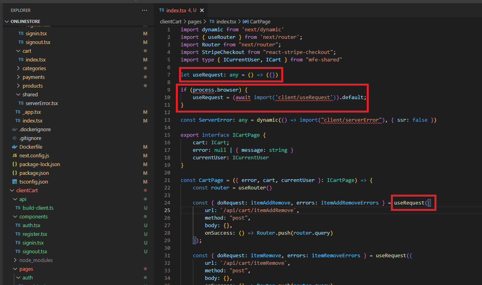The height and width of the screenshot is (285, 482).
Task: Select the index.tsx editor tab
Action: tap(177, 10)
